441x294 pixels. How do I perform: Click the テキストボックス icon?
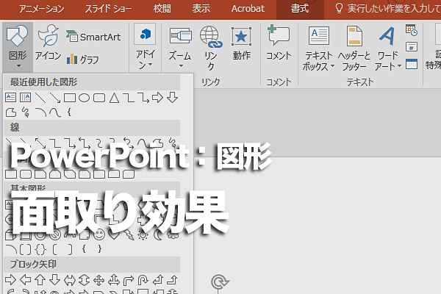coord(319,36)
